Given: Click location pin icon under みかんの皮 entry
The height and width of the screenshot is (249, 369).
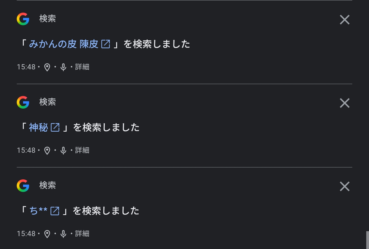Looking at the screenshot, I should click(x=47, y=67).
